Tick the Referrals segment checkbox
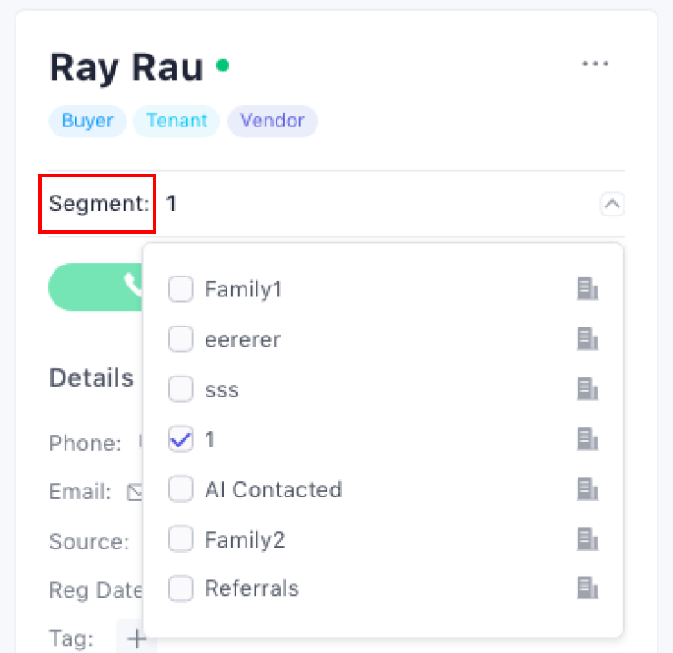 (181, 589)
